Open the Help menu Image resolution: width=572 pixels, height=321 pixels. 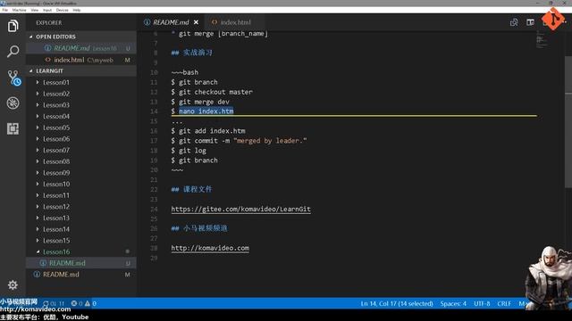pyautogui.click(x=77, y=10)
